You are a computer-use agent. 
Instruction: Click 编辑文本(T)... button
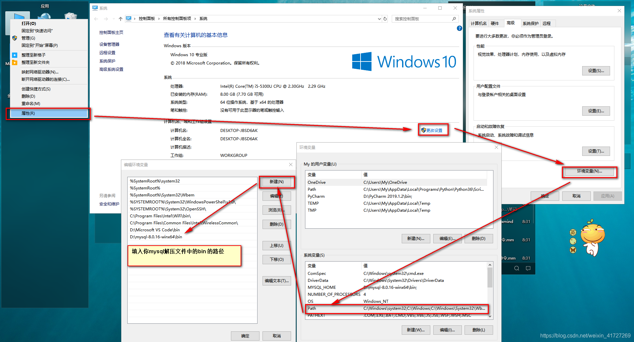point(276,281)
